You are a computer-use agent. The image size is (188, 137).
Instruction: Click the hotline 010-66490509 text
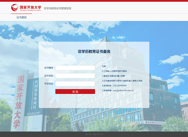pyautogui.click(x=120, y=85)
